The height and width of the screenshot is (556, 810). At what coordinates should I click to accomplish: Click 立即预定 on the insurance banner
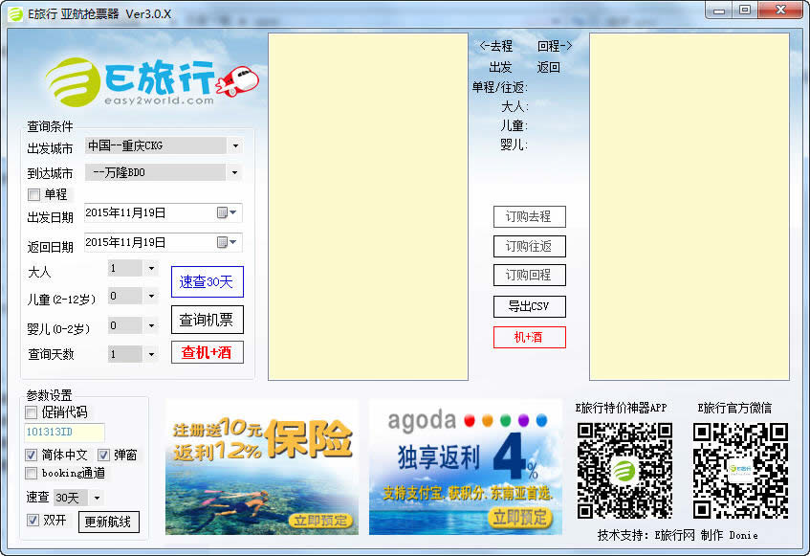pos(320,521)
